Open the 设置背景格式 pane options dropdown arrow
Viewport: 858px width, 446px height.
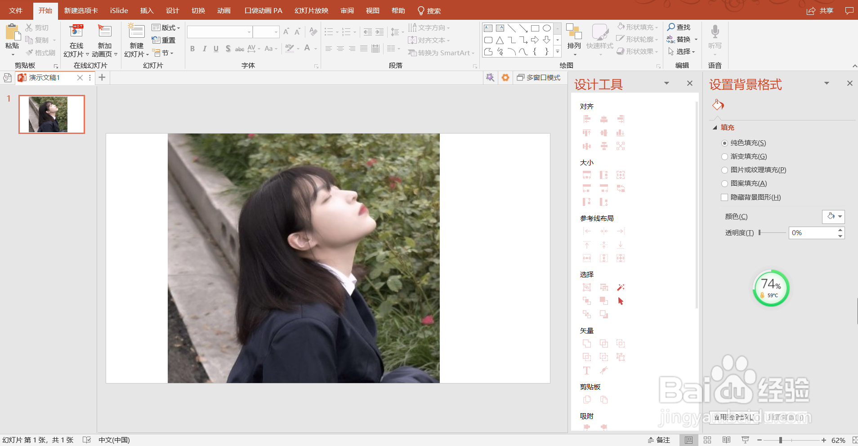[827, 83]
